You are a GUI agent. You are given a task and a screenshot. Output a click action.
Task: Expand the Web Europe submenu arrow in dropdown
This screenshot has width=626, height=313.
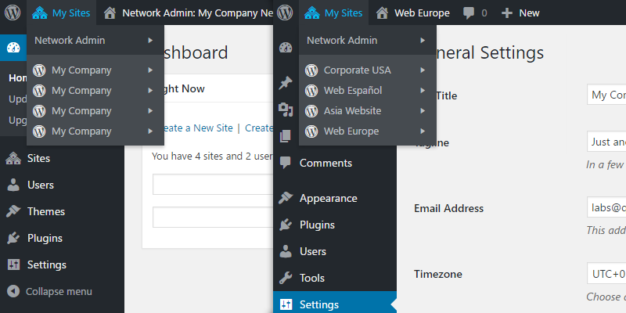coord(423,131)
